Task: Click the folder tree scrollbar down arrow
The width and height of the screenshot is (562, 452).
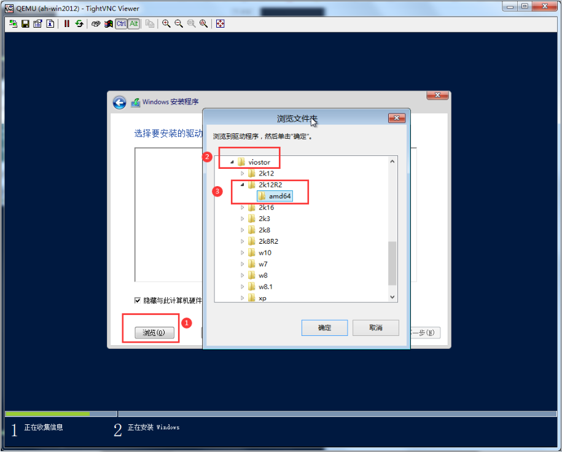Action: pos(392,297)
